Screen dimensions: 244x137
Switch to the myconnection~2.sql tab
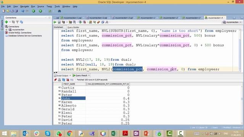click(x=98, y=18)
